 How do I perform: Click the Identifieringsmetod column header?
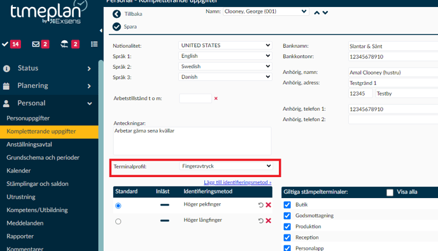tap(208, 192)
